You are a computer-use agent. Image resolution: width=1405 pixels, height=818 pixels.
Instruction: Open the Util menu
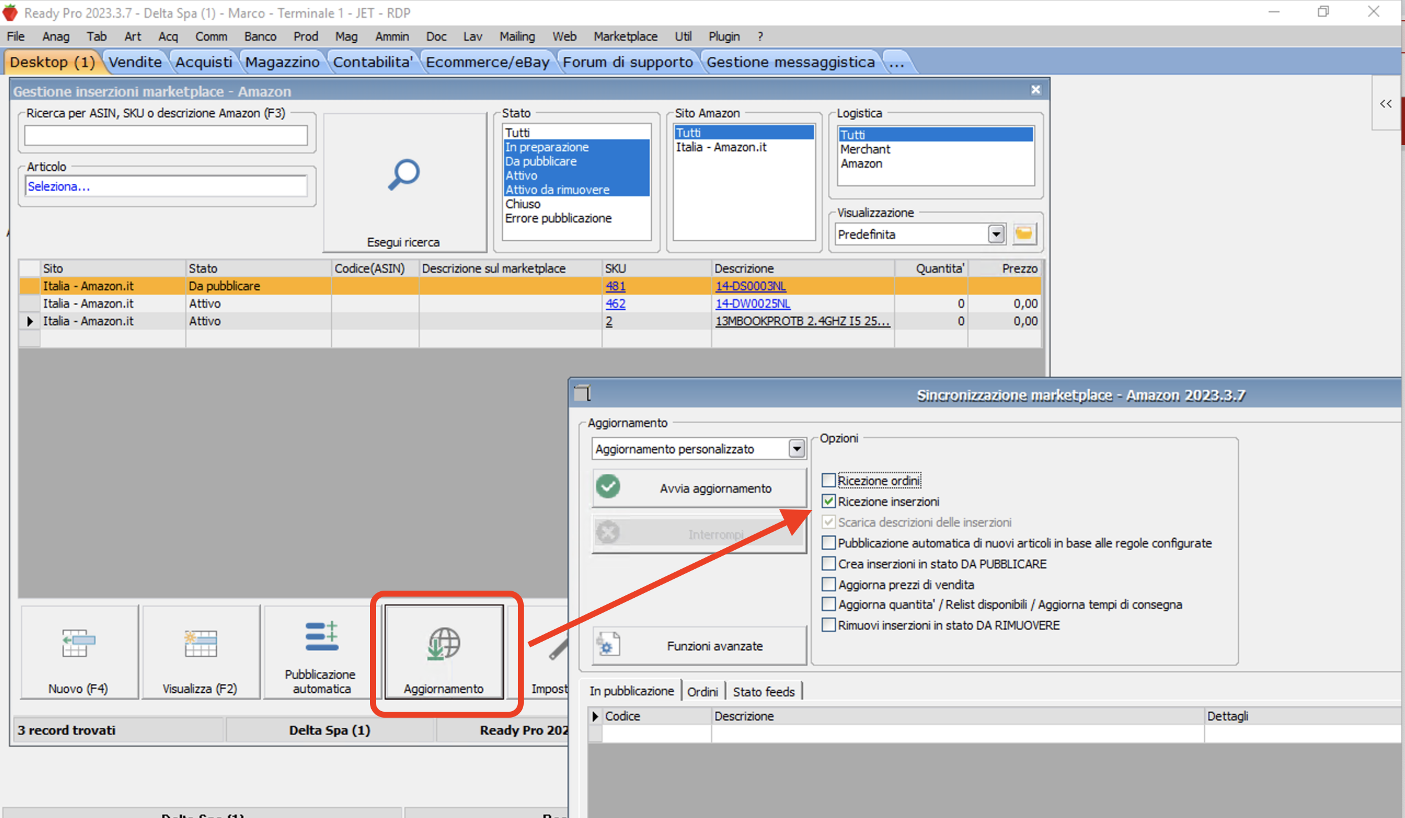(683, 36)
